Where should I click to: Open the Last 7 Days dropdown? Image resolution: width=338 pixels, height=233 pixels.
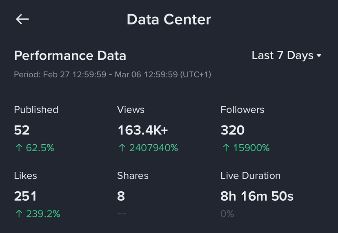click(282, 56)
